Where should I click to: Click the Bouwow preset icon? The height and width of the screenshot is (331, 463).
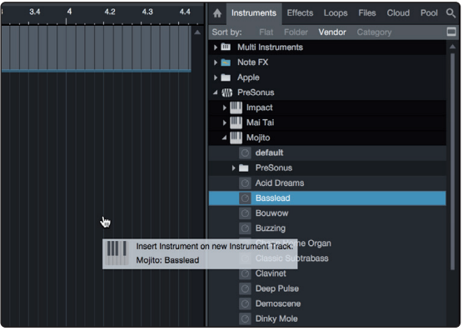click(245, 213)
